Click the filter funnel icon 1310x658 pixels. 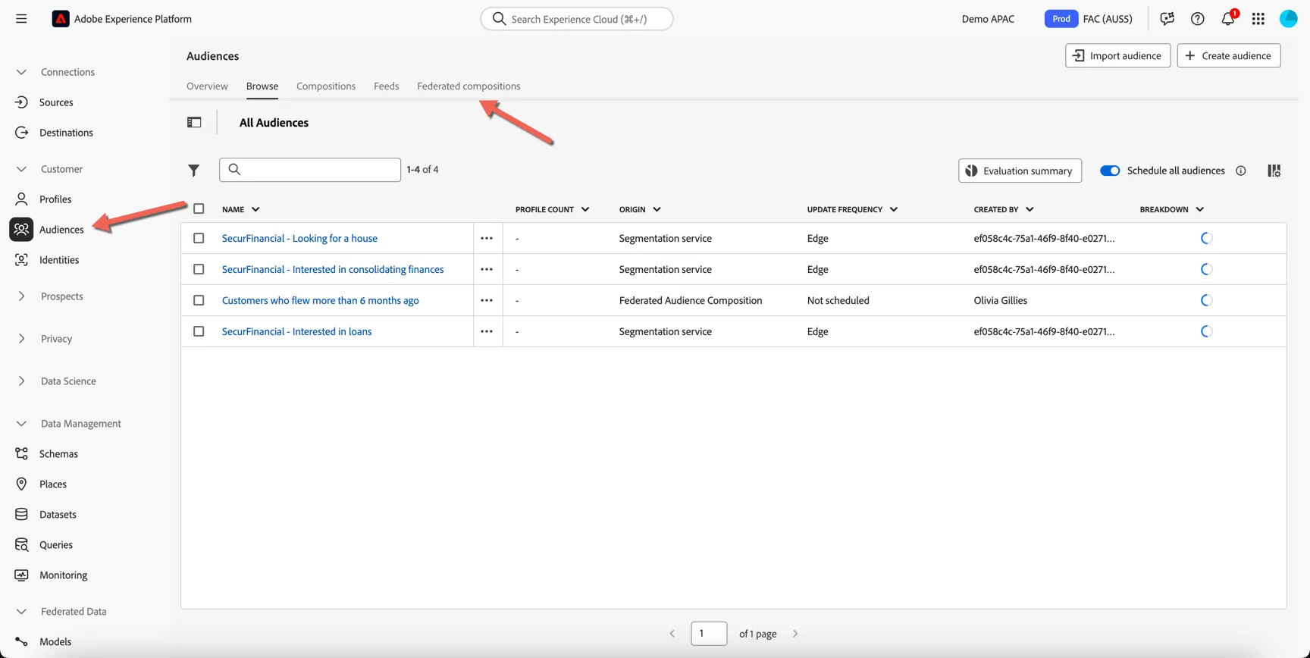coord(194,171)
